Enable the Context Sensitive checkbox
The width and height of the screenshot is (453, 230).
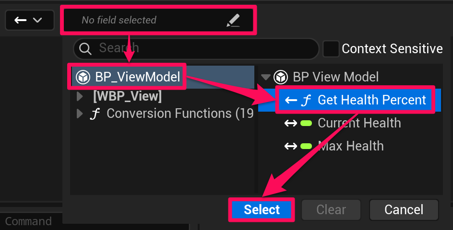point(331,48)
